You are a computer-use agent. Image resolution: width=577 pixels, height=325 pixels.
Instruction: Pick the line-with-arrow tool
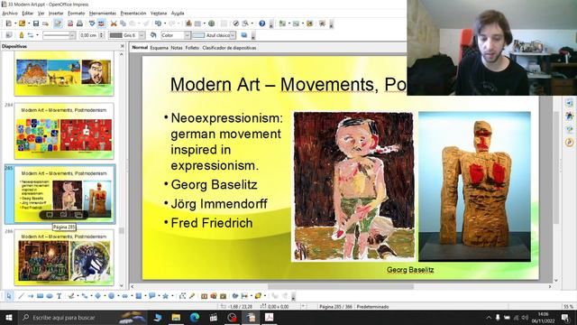click(31, 296)
